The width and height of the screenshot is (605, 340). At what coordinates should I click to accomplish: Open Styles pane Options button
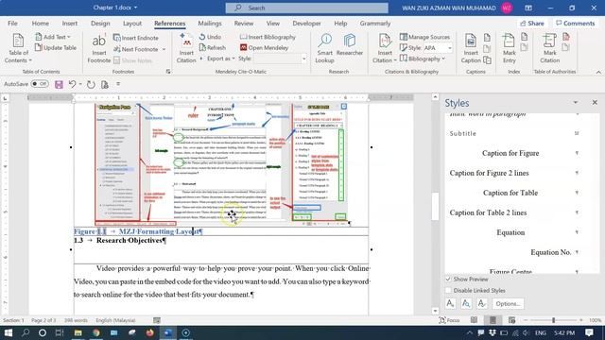tap(508, 304)
